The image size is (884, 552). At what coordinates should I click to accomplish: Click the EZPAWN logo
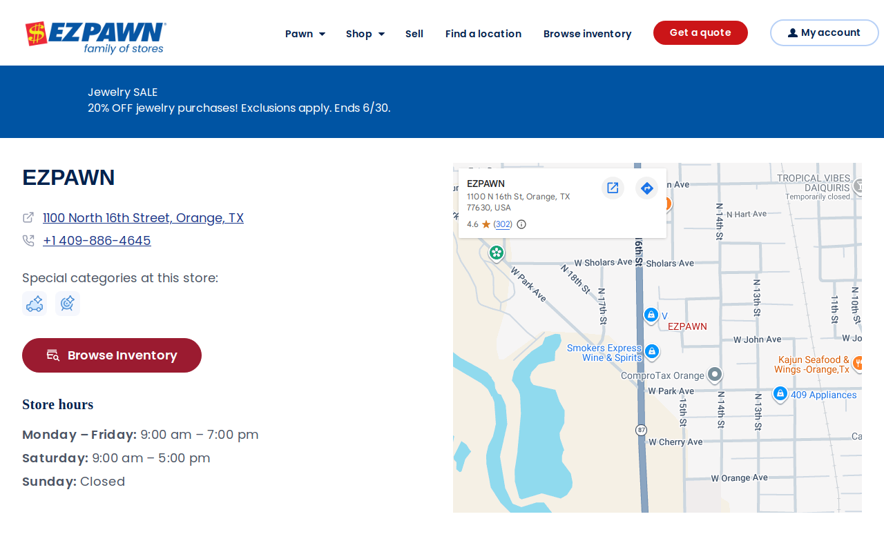click(x=96, y=37)
